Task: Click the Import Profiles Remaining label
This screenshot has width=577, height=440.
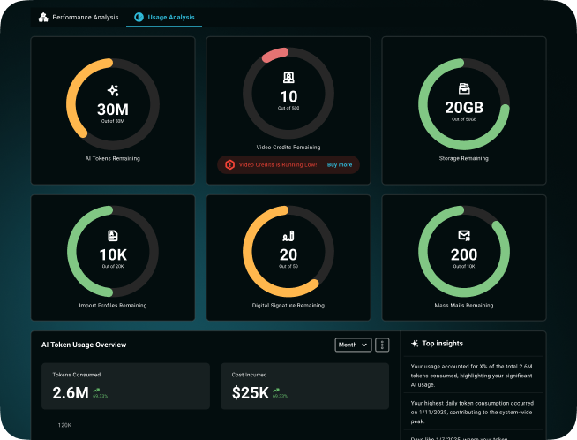Action: pyautogui.click(x=113, y=306)
